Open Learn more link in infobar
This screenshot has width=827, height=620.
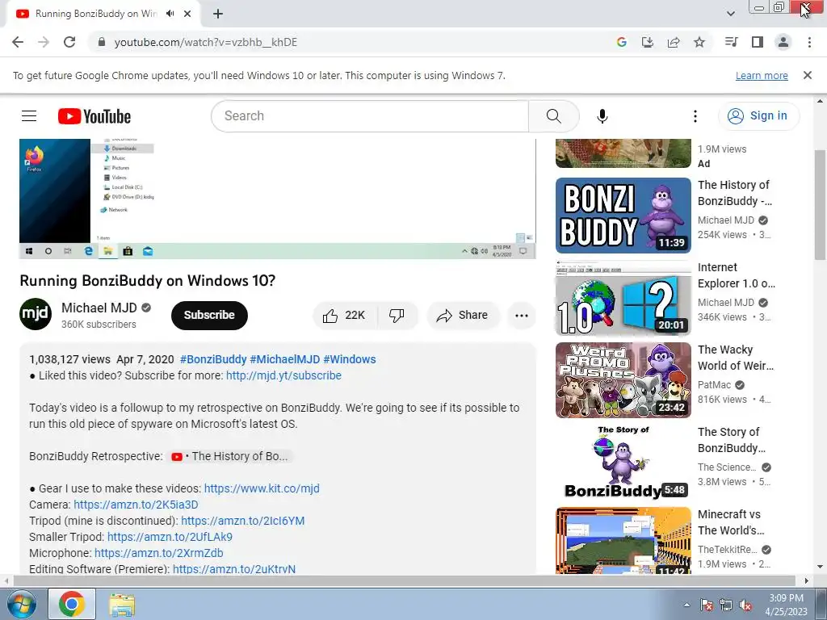point(762,75)
